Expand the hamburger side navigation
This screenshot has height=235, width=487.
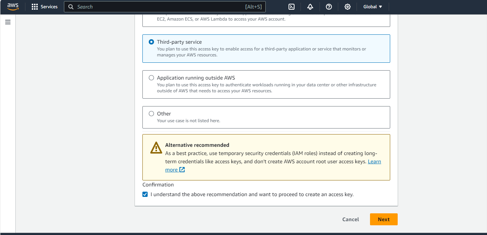tap(8, 22)
